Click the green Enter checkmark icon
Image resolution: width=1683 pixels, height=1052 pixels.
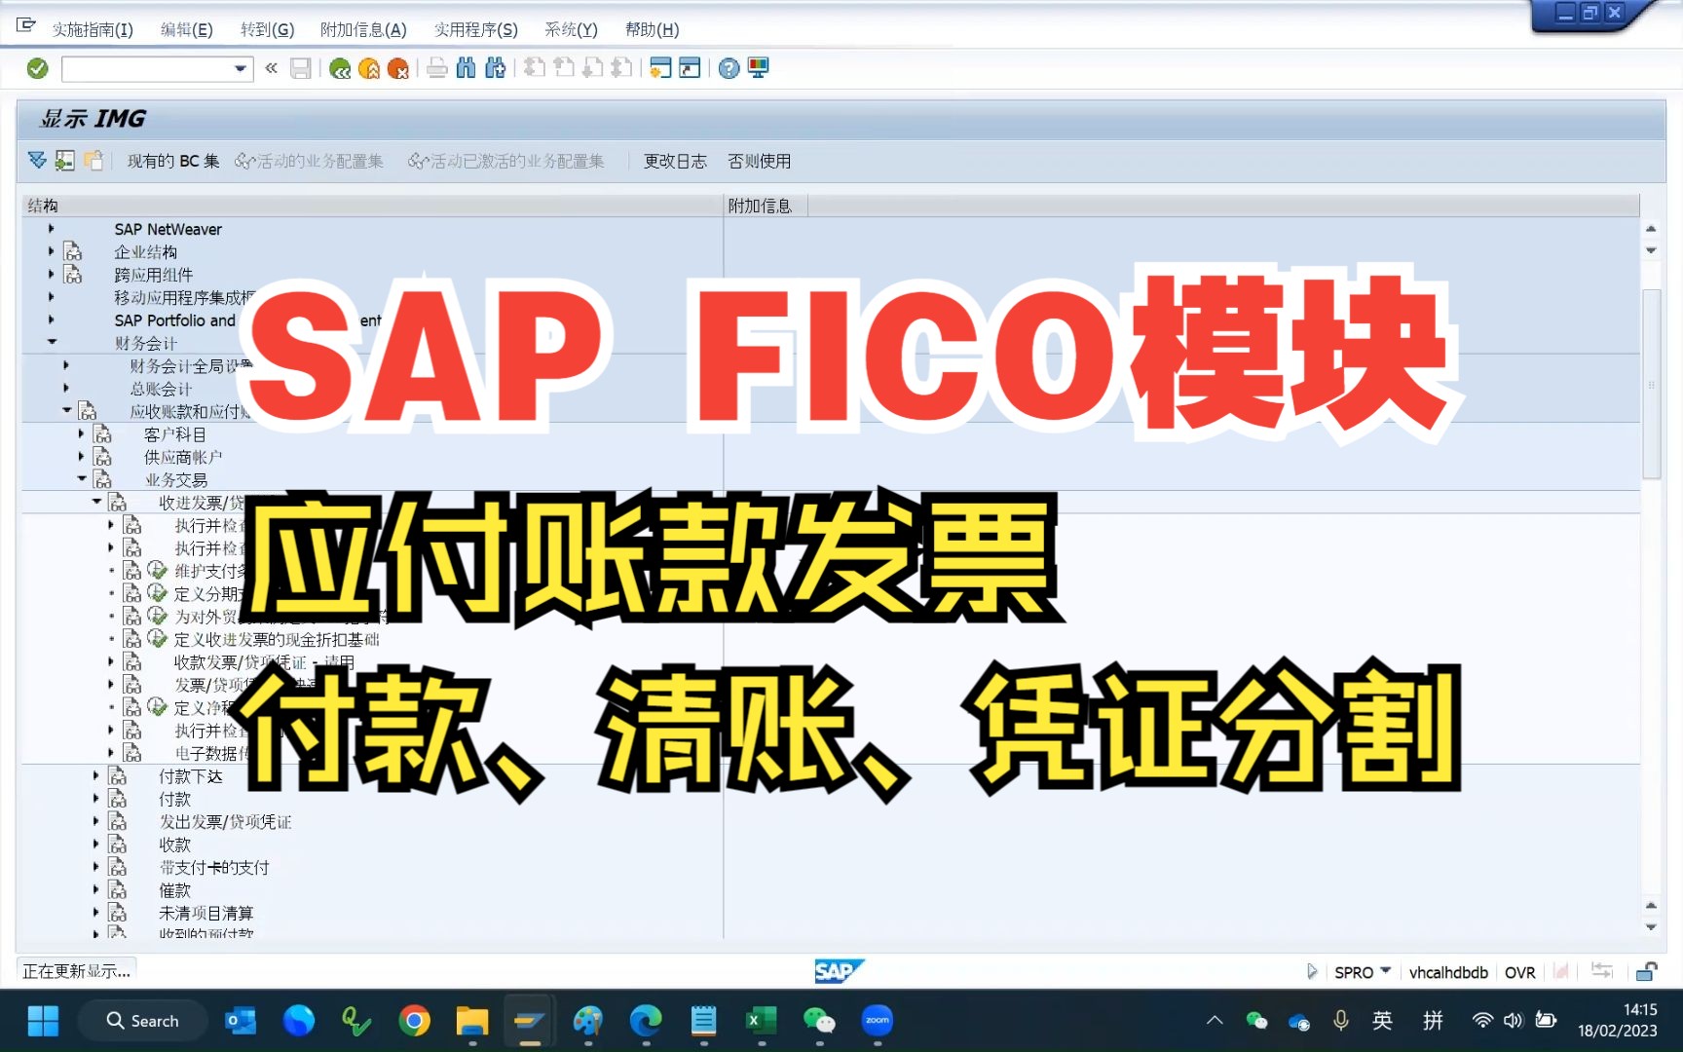pyautogui.click(x=37, y=68)
